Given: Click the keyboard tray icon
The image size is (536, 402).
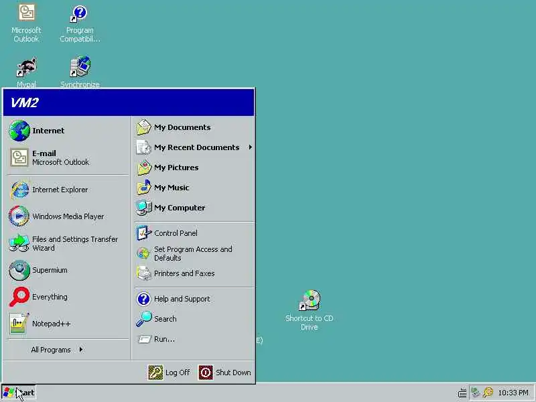Looking at the screenshot, I should pos(462,393).
